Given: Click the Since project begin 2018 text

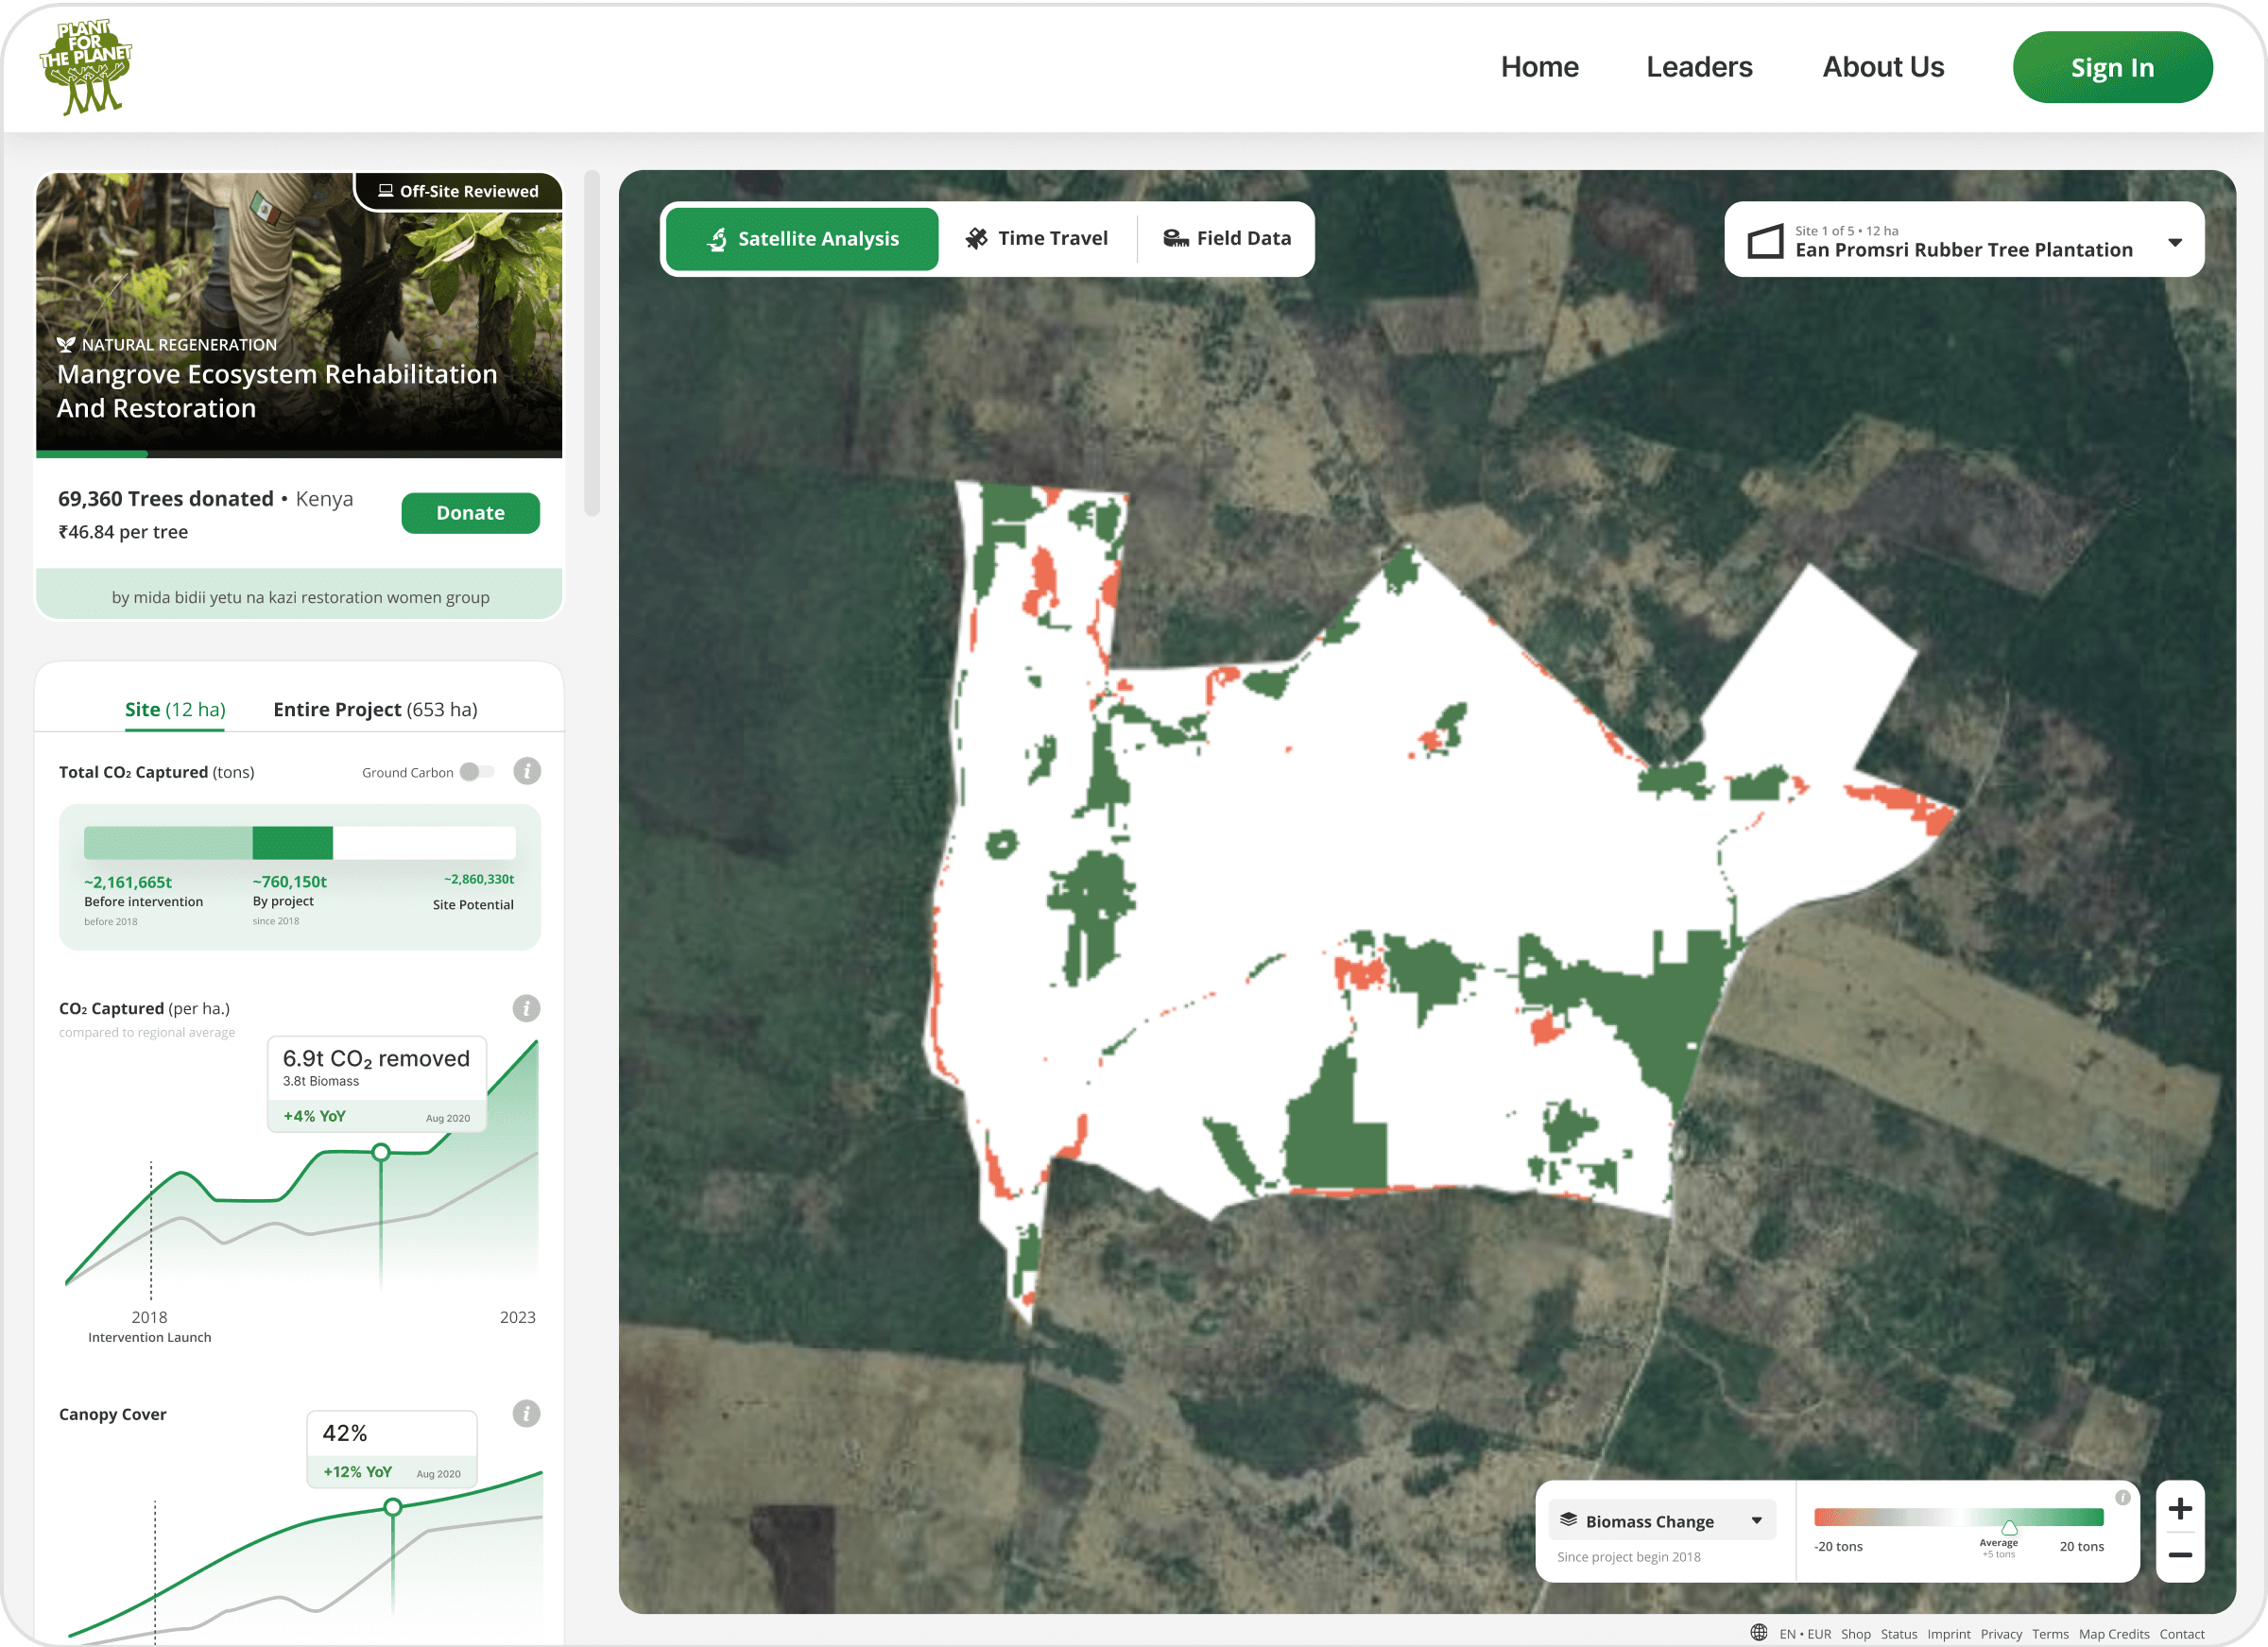Looking at the screenshot, I should (1629, 1557).
